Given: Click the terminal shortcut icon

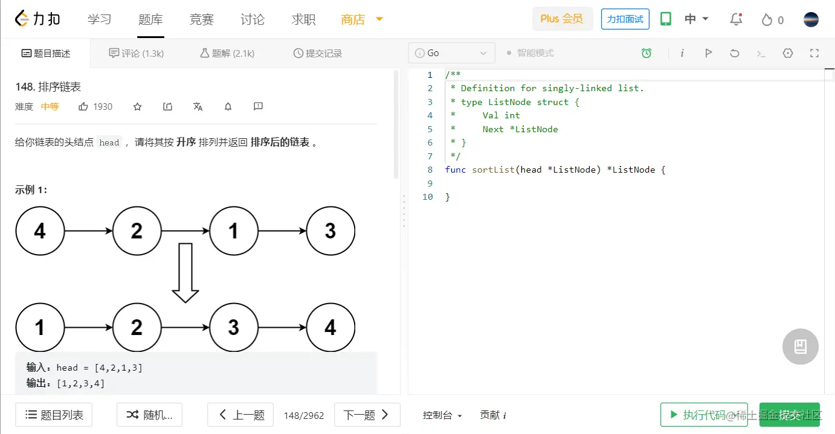Looking at the screenshot, I should 761,53.
